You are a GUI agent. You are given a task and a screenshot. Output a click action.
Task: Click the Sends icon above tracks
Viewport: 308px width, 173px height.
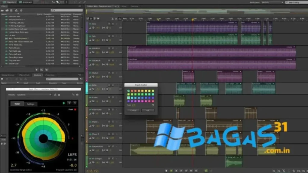coord(95,19)
